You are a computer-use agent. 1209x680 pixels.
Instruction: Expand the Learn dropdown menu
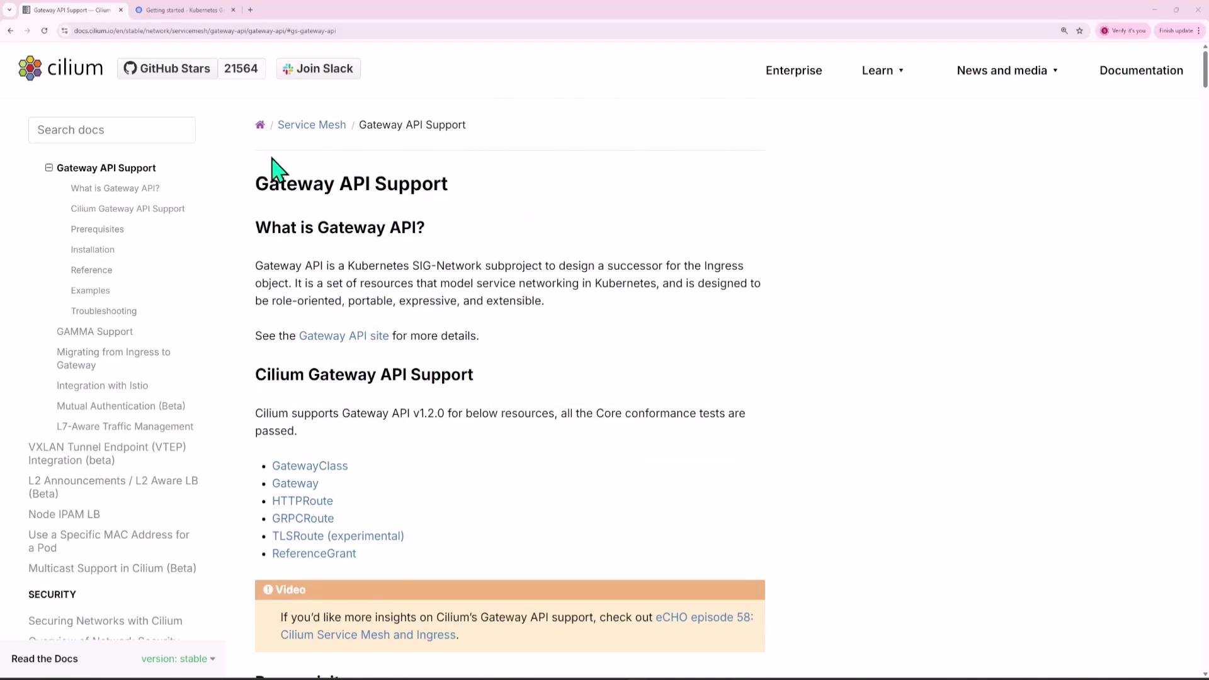[882, 71]
